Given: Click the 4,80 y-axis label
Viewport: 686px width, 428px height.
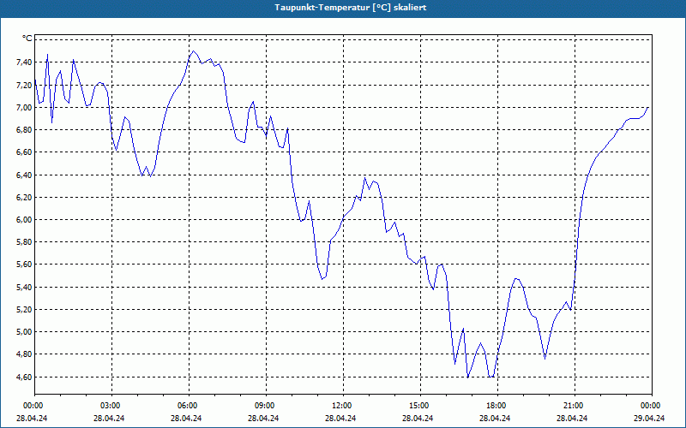Looking at the screenshot, I should click(24, 354).
